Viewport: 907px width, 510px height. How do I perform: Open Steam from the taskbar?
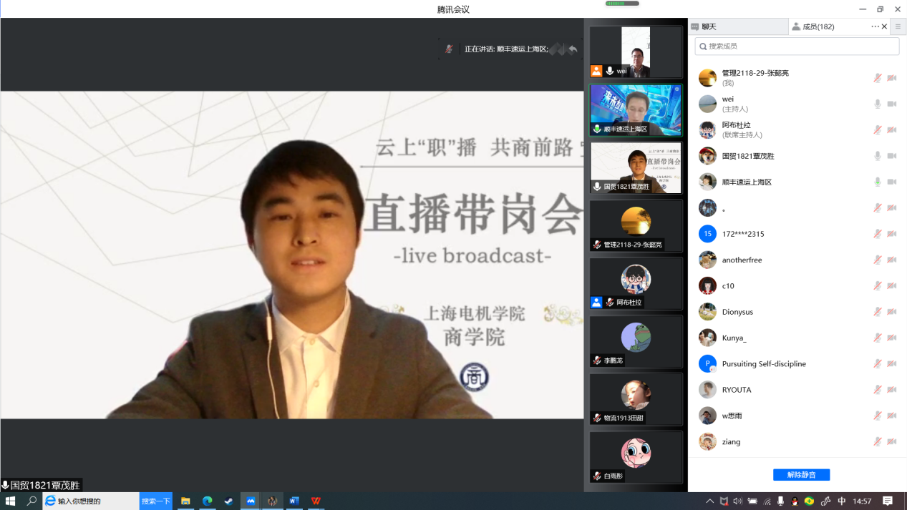pyautogui.click(x=229, y=501)
